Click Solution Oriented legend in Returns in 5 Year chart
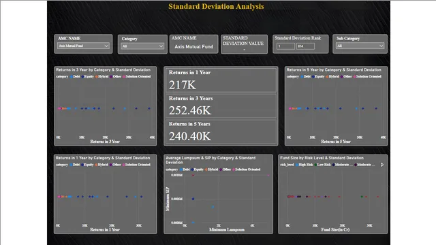Viewport: 436px width, 245px height. (367, 76)
